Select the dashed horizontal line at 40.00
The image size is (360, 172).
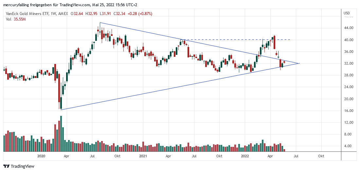click(x=229, y=40)
